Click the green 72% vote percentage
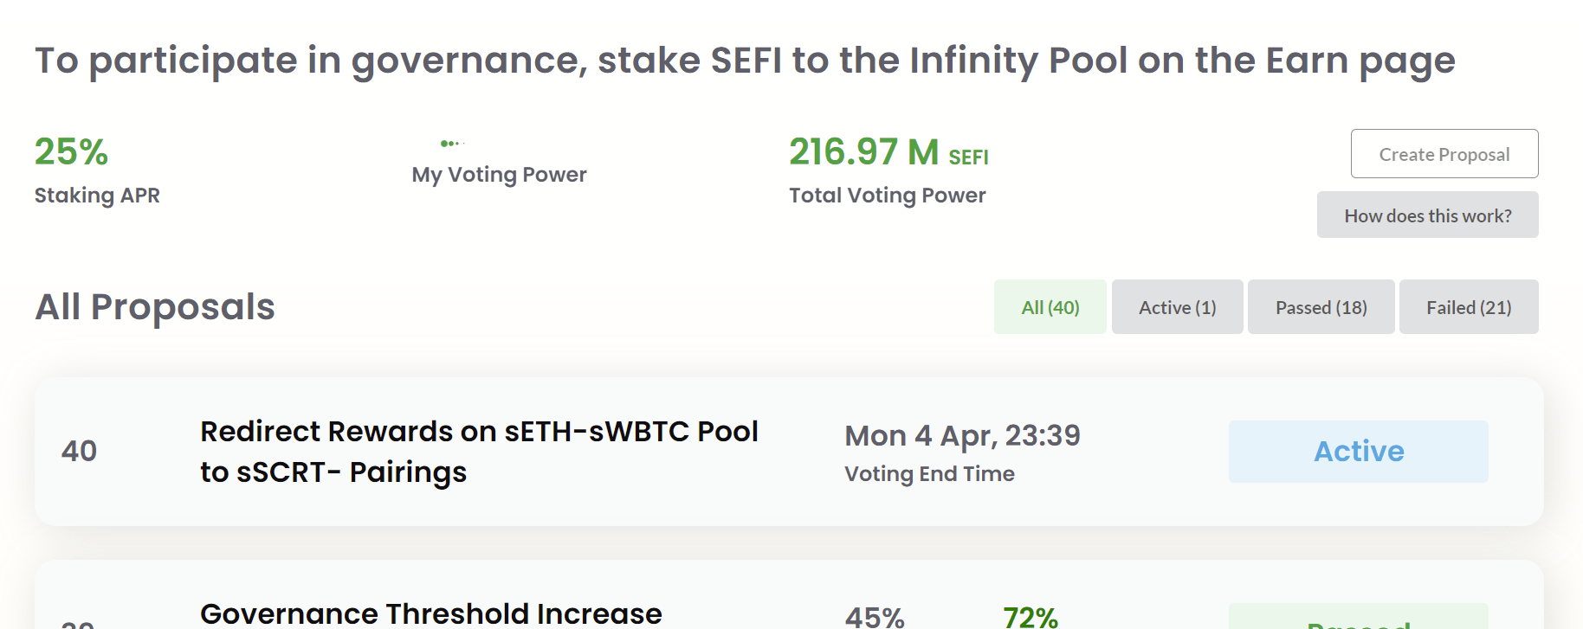The image size is (1583, 629). coord(1030,617)
